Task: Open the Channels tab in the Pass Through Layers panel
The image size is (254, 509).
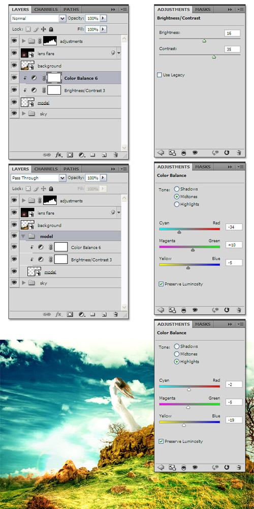Action: point(46,169)
